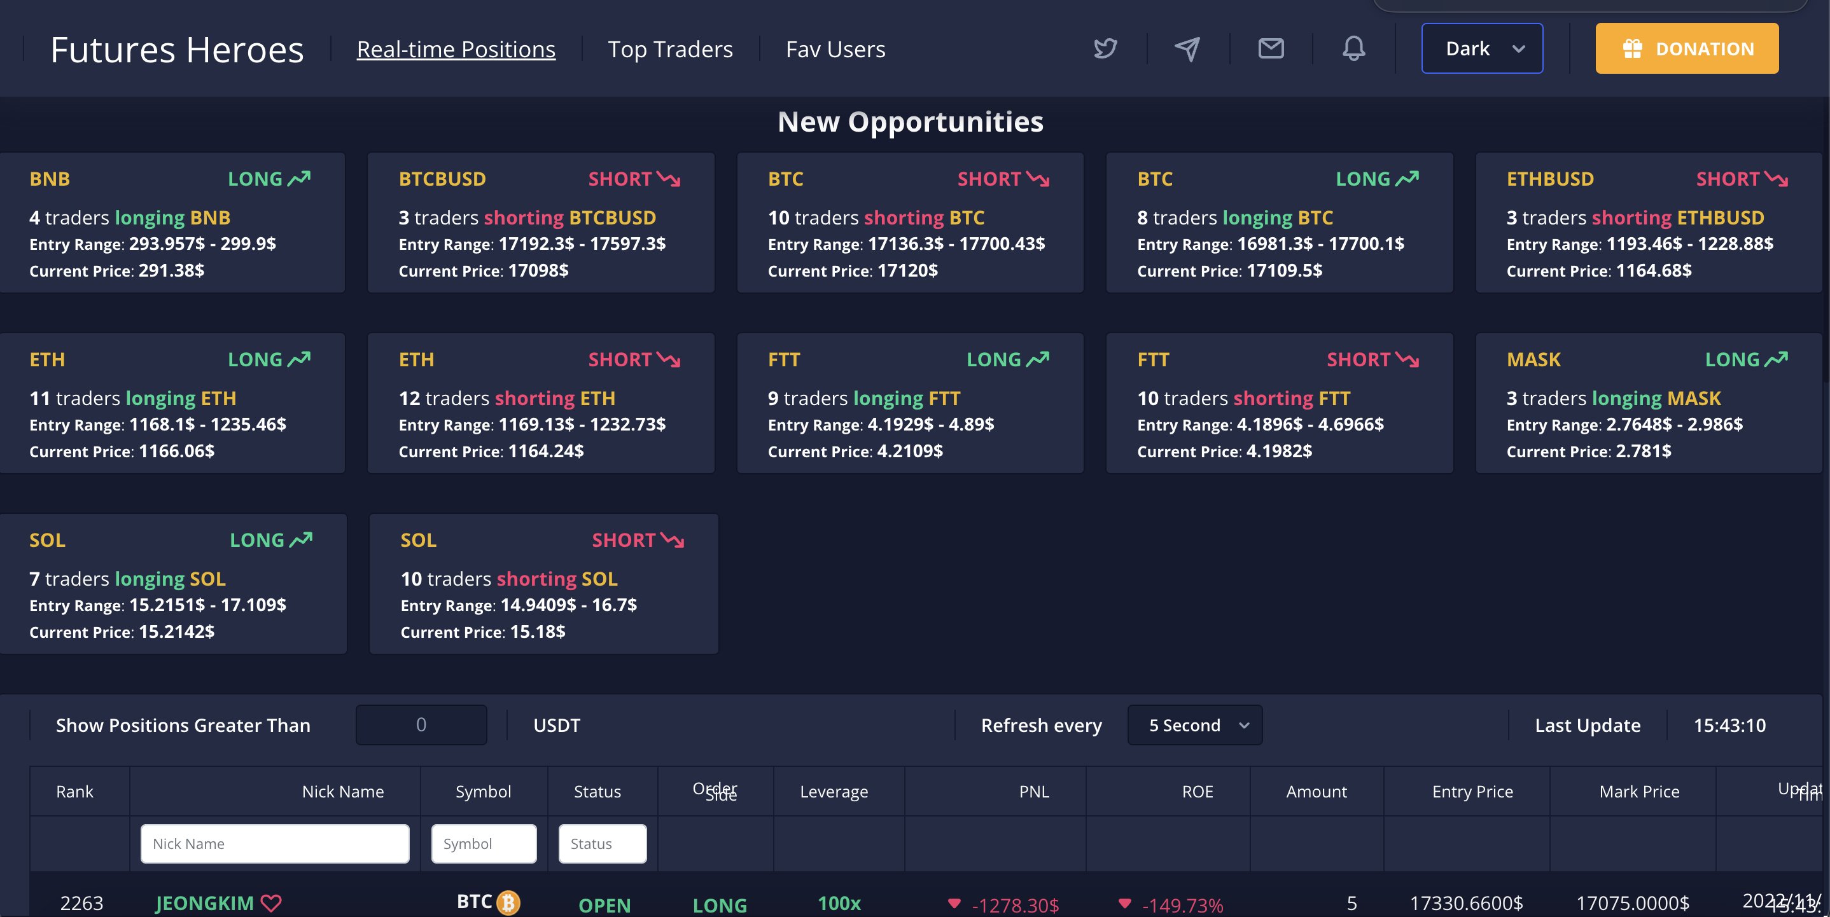Click the rising trend arrow on ETH long card
This screenshot has width=1830, height=917.
point(299,359)
